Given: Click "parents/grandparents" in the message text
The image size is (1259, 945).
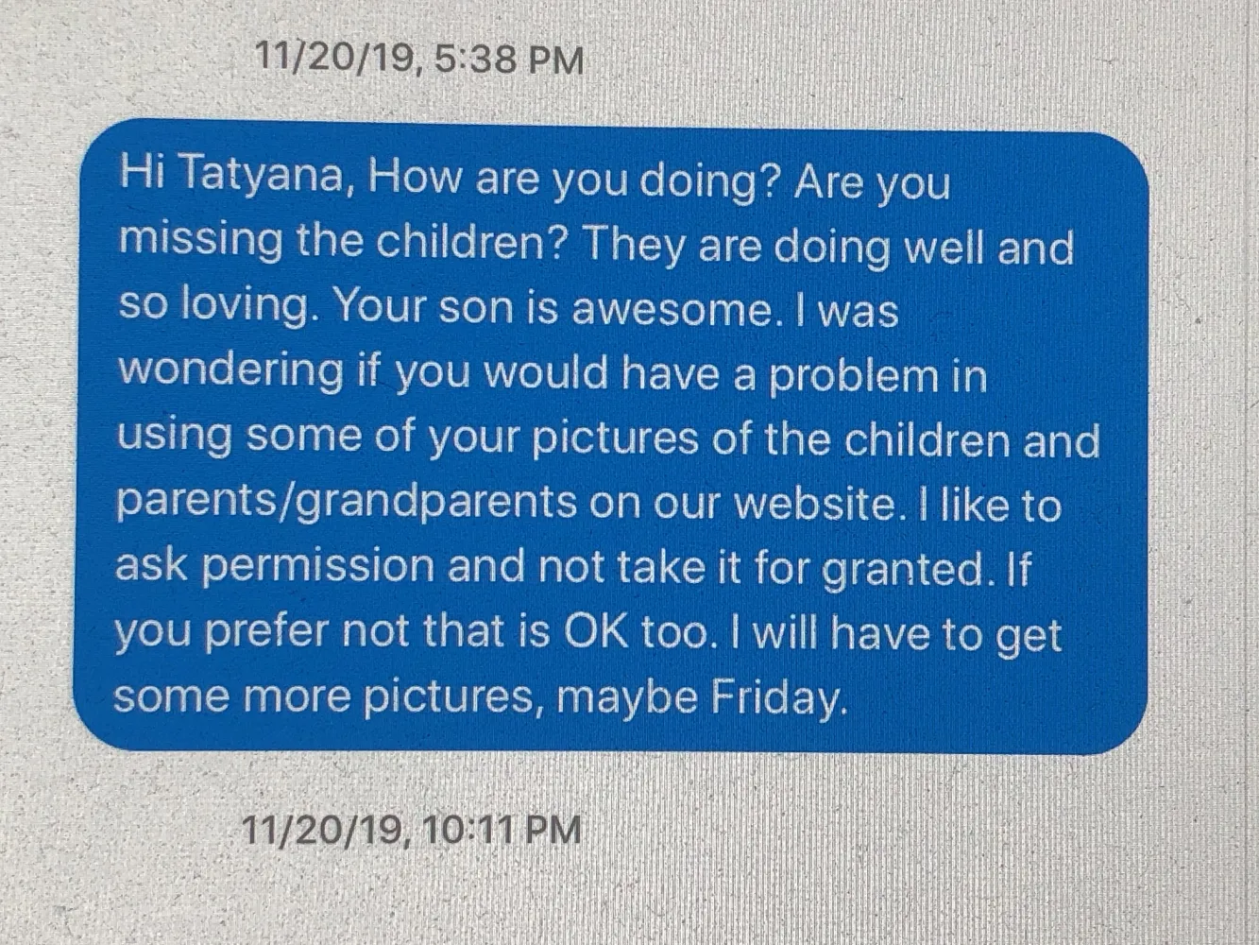Looking at the screenshot, I should point(347,502).
